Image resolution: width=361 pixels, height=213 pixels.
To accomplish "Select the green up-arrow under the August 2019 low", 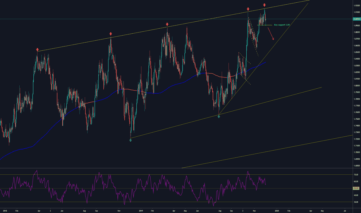I will 219,116.
